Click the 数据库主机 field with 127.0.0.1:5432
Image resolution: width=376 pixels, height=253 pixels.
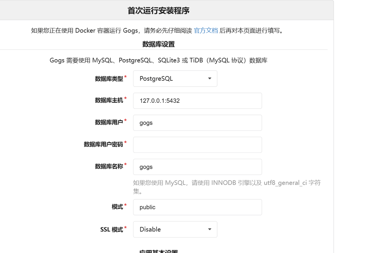coord(197,101)
